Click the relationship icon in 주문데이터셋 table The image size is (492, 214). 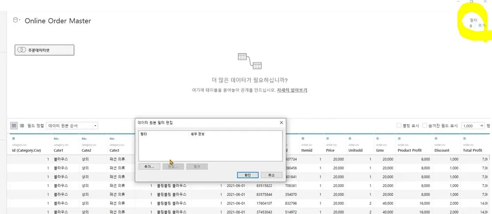click(21, 50)
